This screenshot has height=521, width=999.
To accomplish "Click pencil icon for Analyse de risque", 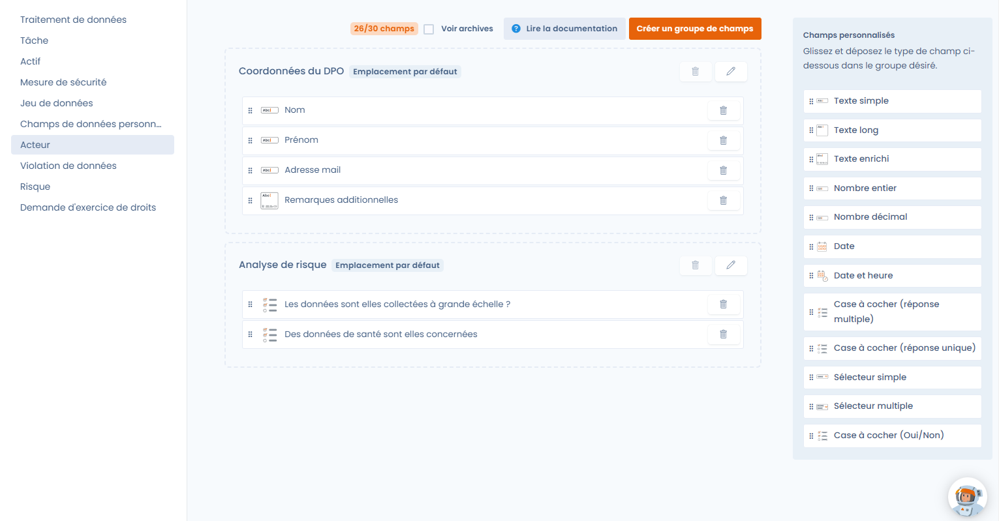I will coord(731,265).
